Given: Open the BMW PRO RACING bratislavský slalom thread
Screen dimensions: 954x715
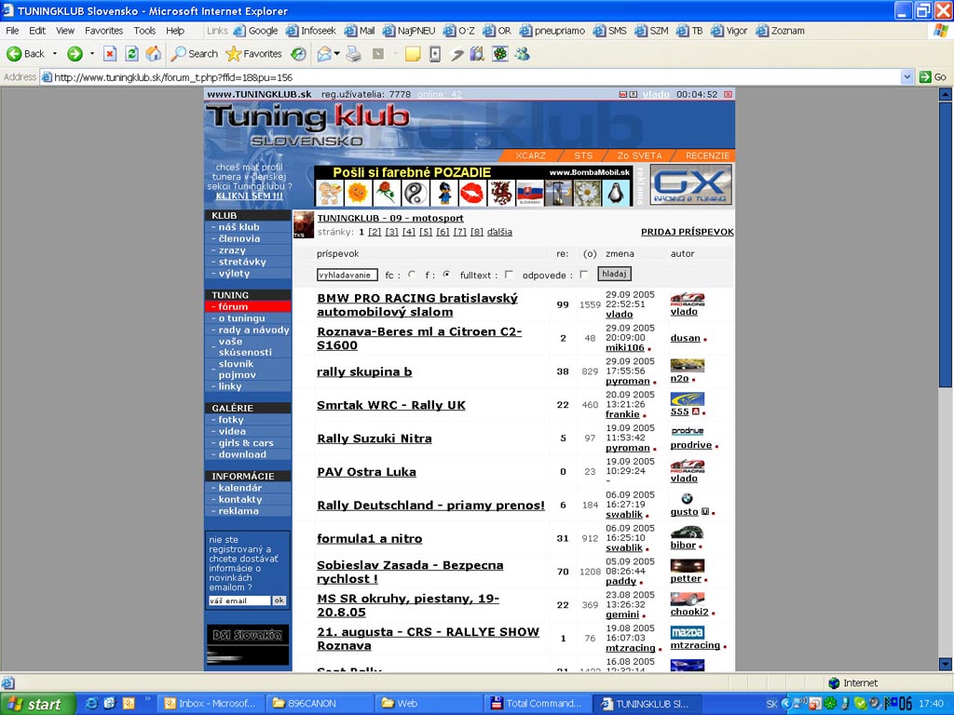Looking at the screenshot, I should pyautogui.click(x=416, y=304).
